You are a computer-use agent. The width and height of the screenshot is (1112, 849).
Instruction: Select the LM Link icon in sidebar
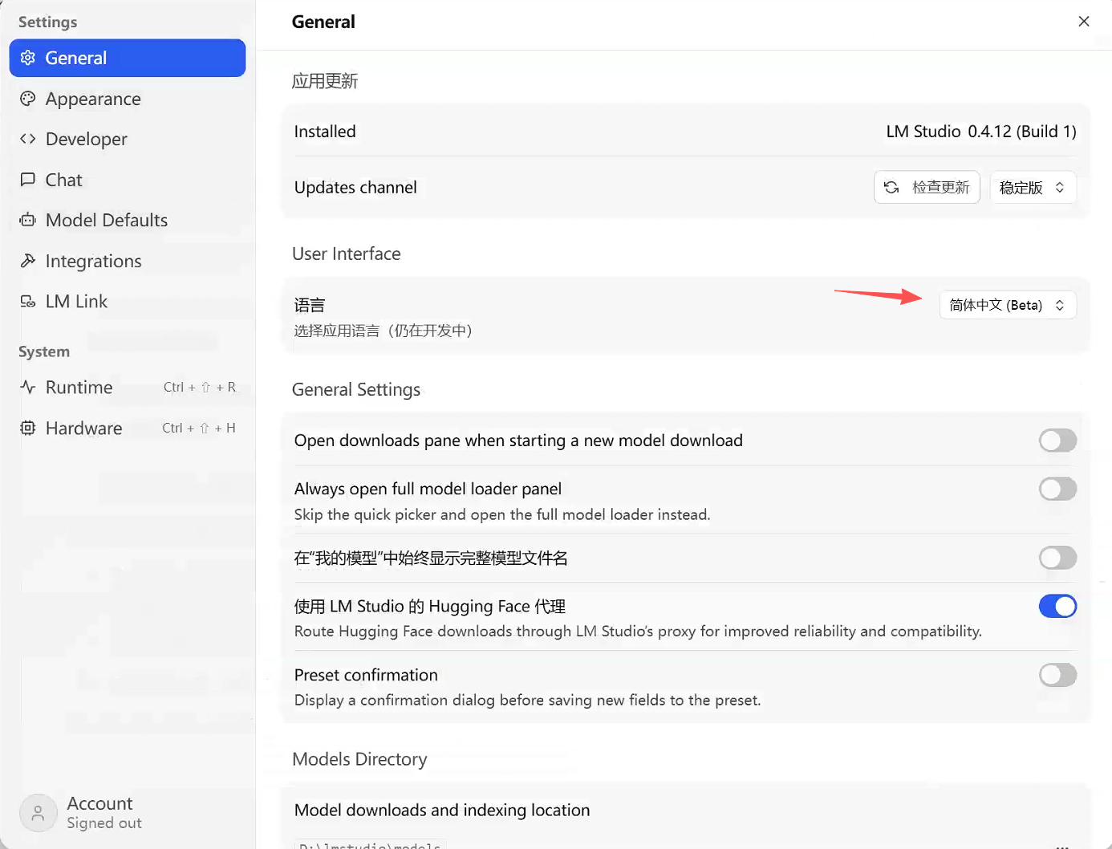tap(28, 301)
